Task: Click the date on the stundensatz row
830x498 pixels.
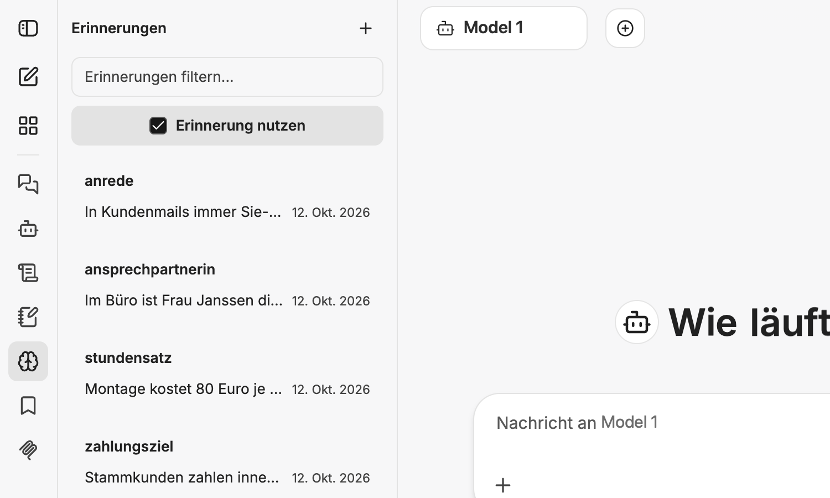Action: 331,390
